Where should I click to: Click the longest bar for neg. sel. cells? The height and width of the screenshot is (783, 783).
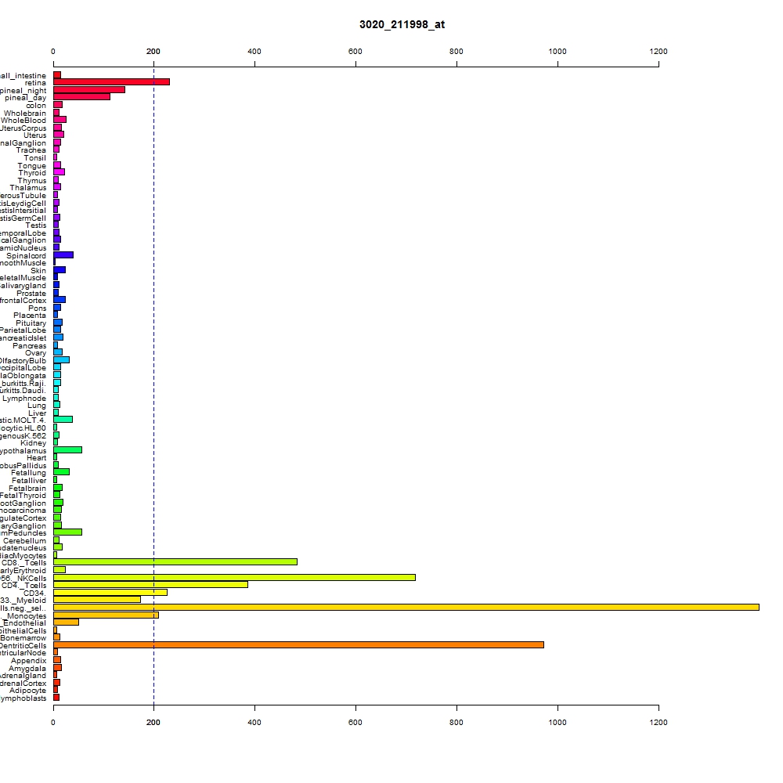[406, 608]
